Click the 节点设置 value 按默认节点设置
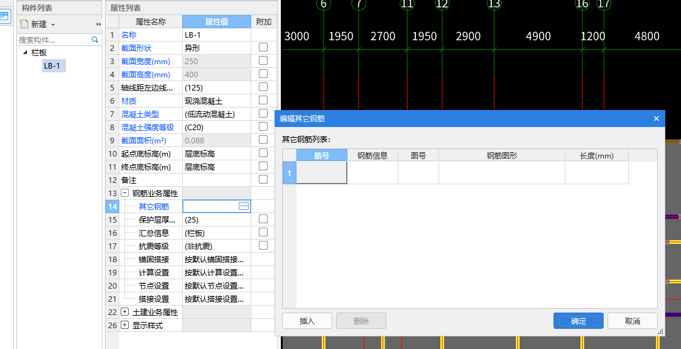 click(217, 285)
